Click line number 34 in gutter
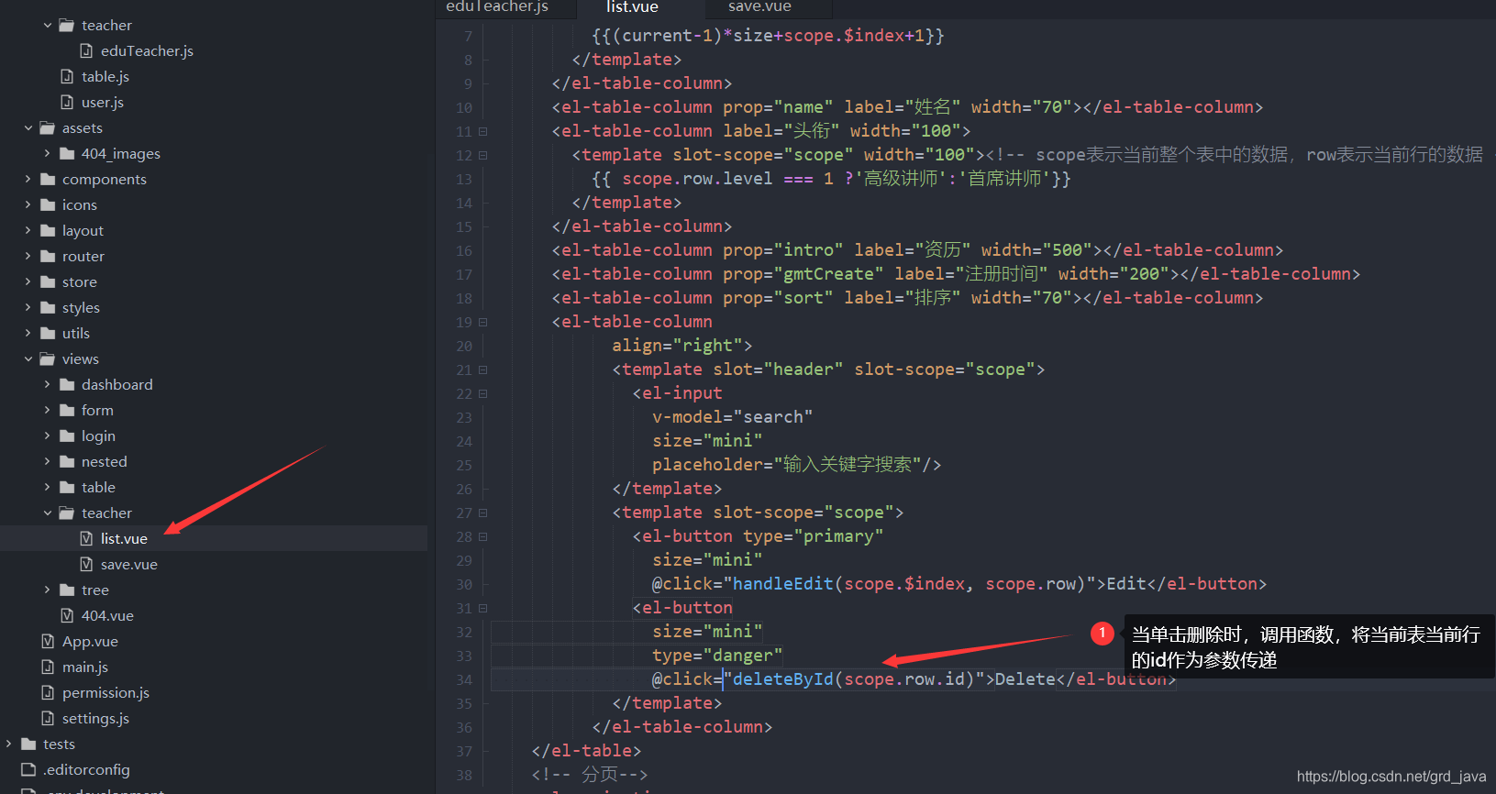1496x794 pixels. 464,680
